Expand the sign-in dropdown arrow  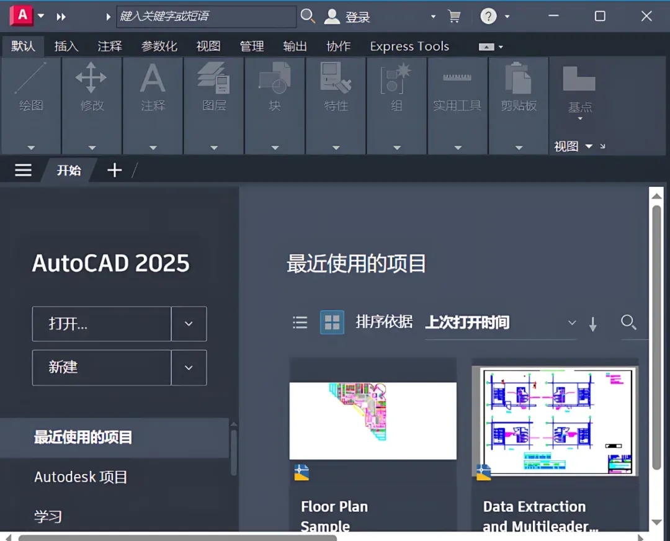click(433, 17)
